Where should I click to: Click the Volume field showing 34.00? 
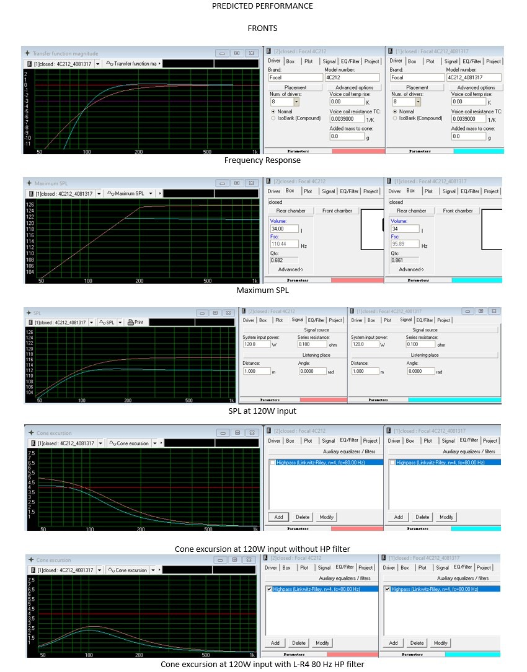coord(284,229)
